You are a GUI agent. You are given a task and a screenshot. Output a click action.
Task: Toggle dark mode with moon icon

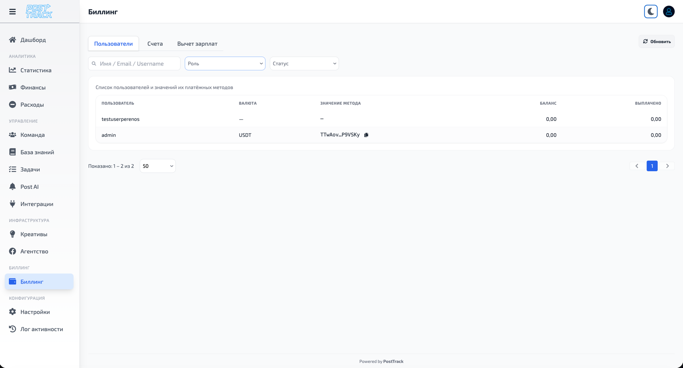pyautogui.click(x=651, y=12)
